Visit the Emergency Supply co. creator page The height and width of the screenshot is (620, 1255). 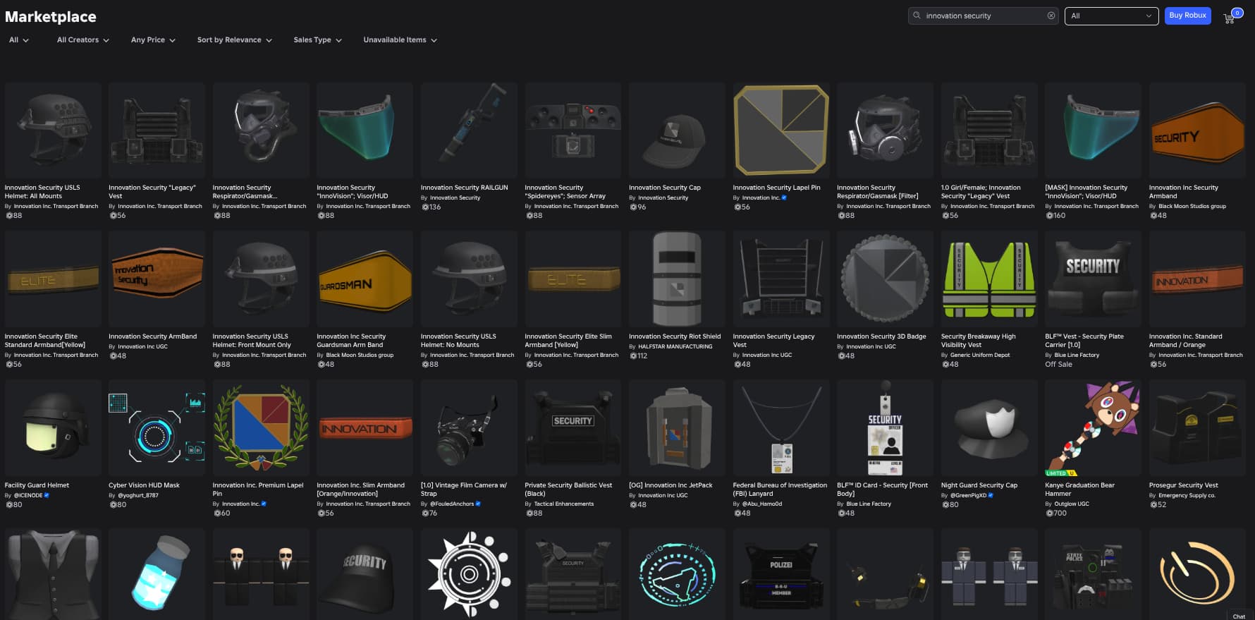1187,495
